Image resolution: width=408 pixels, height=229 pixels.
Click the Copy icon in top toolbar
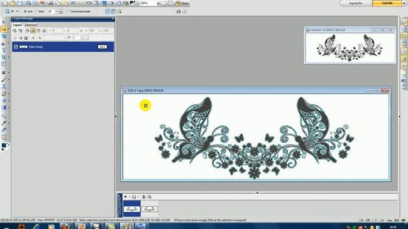pyautogui.click(x=58, y=3)
